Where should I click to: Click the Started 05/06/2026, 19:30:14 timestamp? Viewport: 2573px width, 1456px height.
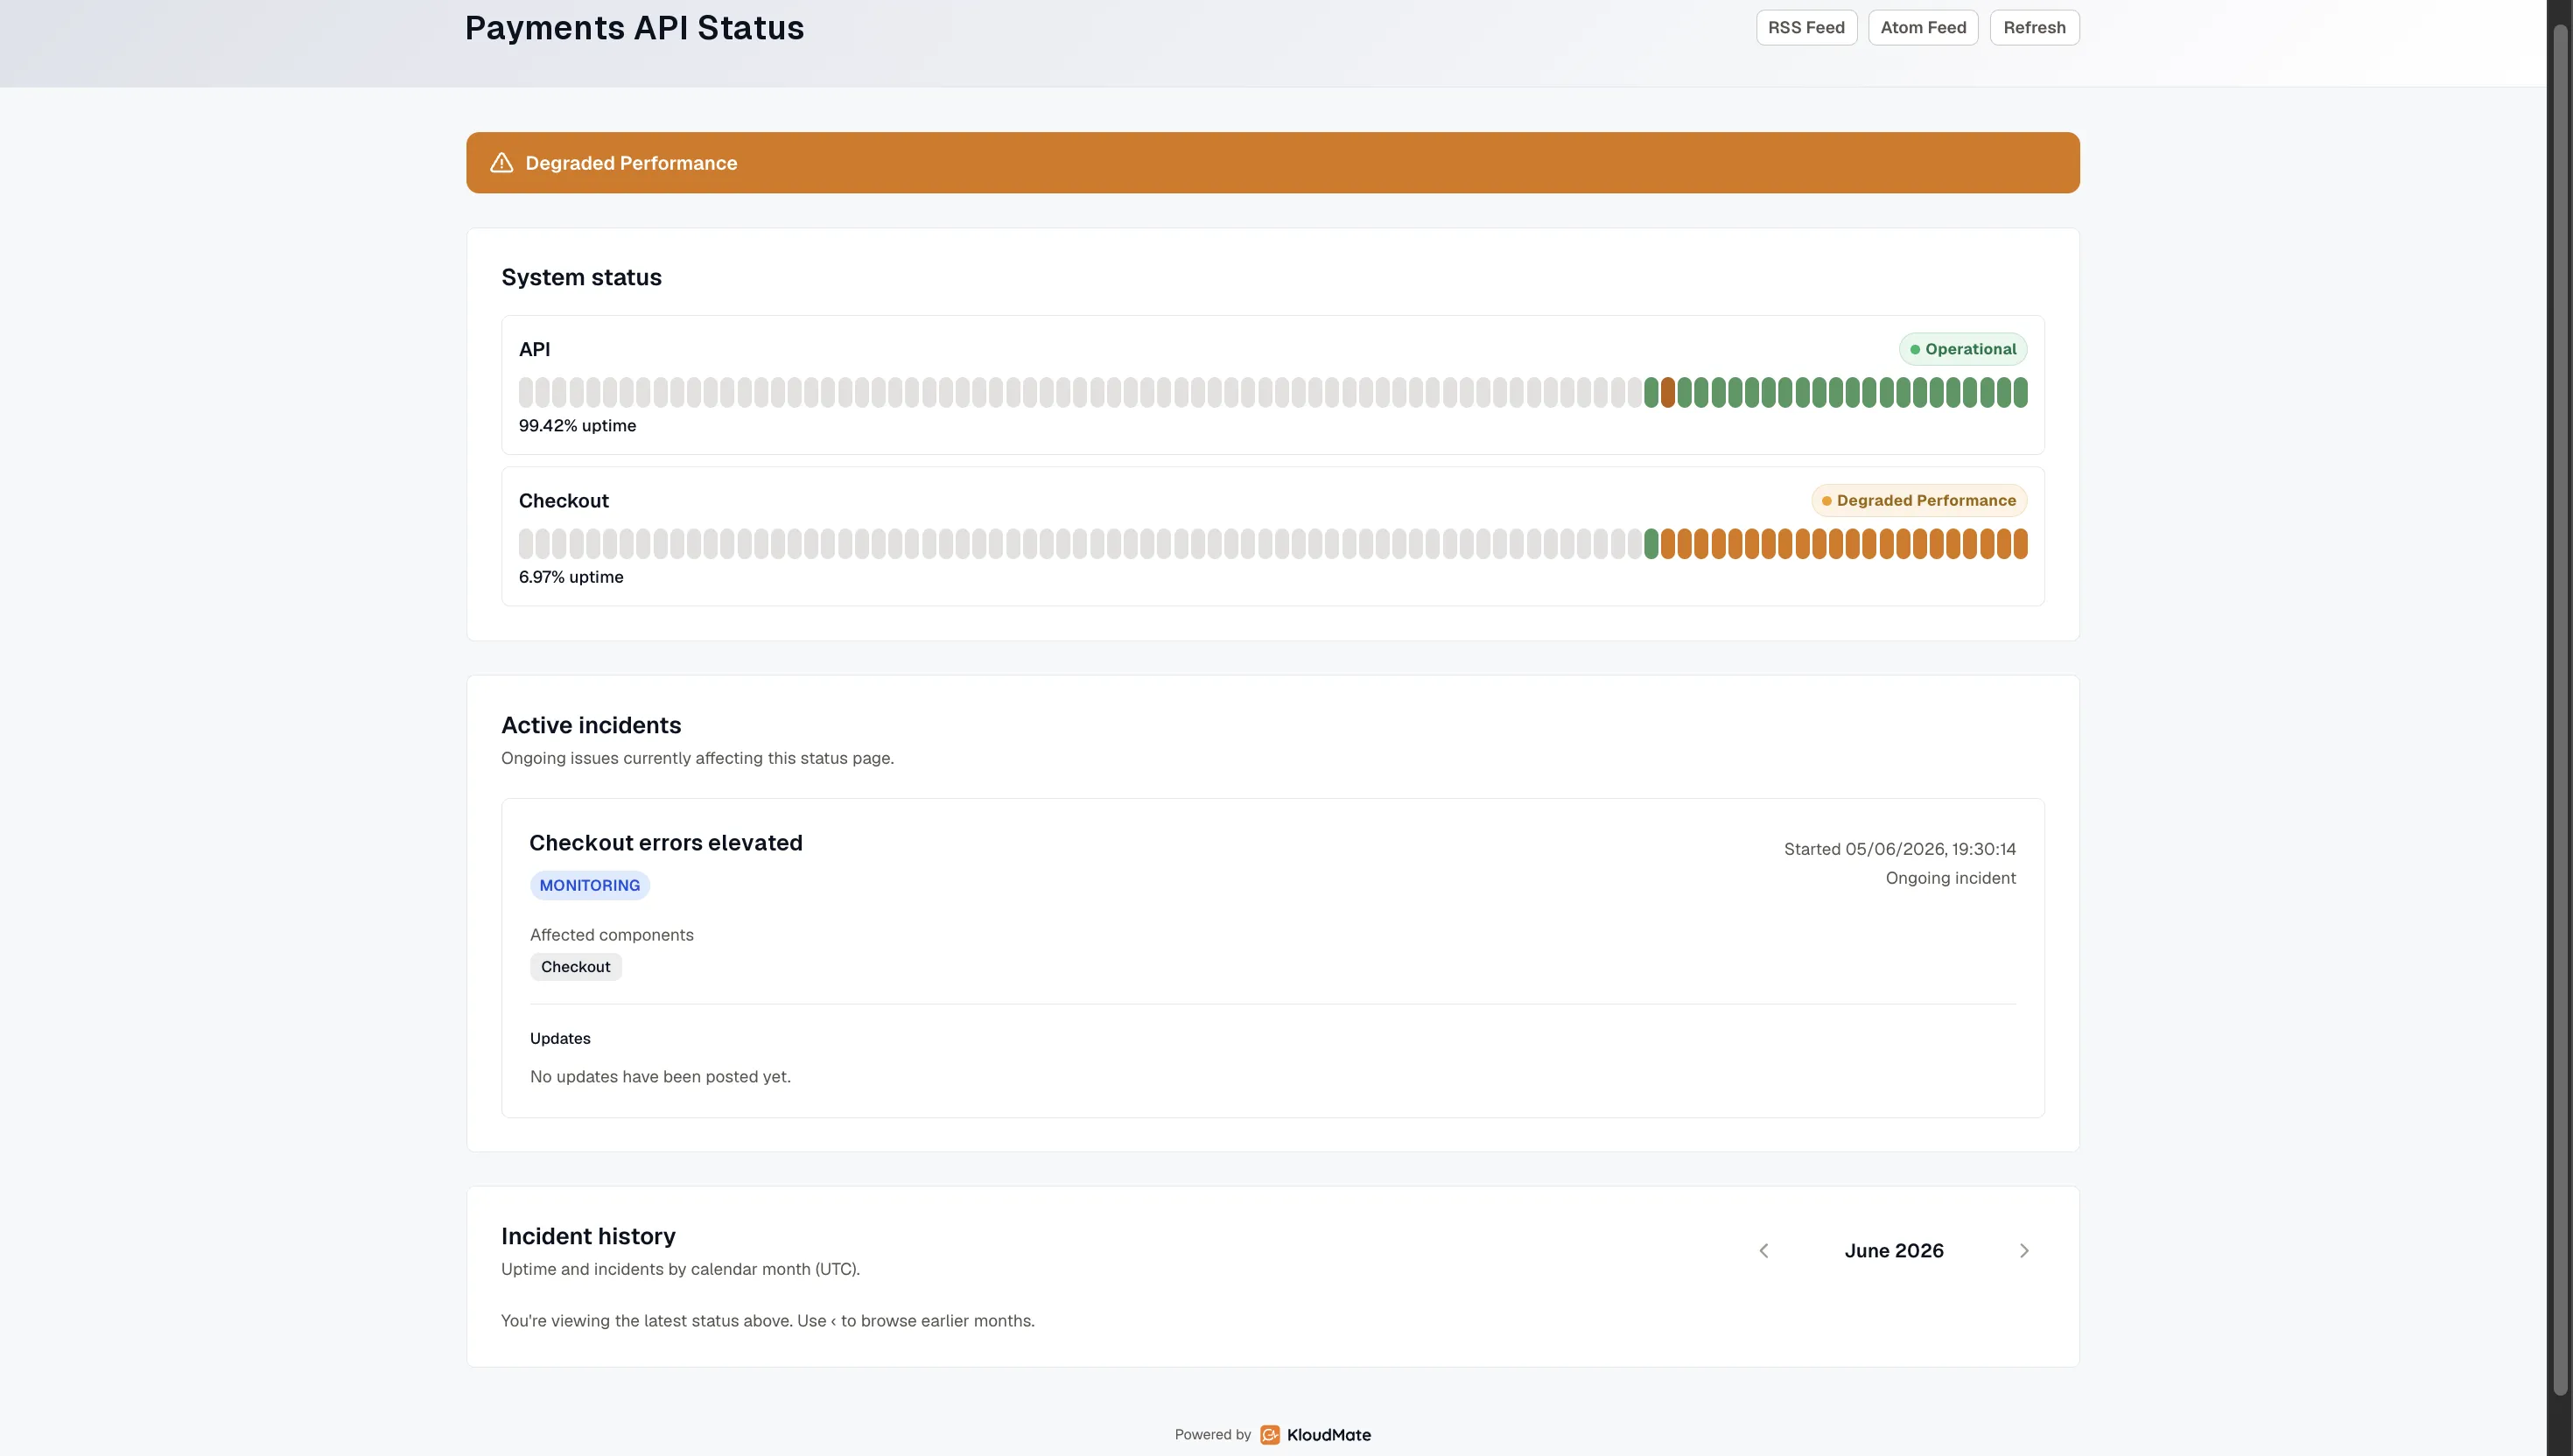tap(1900, 849)
